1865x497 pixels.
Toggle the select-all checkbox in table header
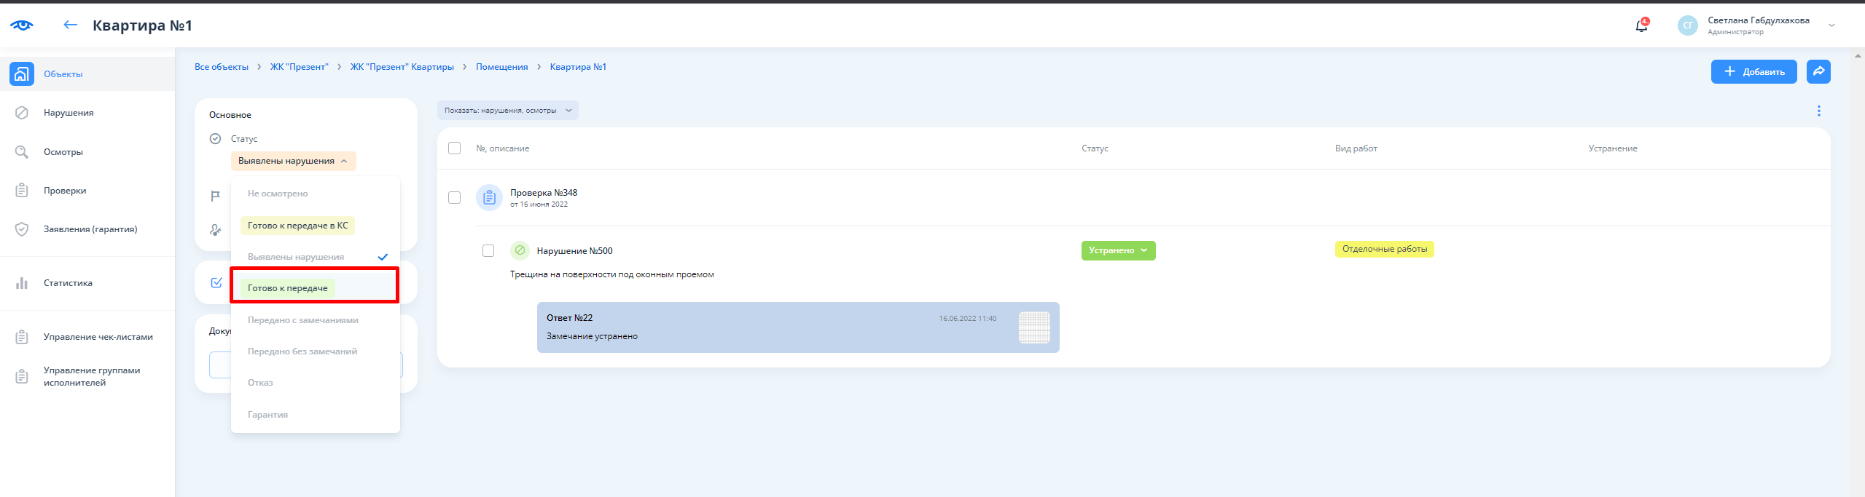point(454,148)
